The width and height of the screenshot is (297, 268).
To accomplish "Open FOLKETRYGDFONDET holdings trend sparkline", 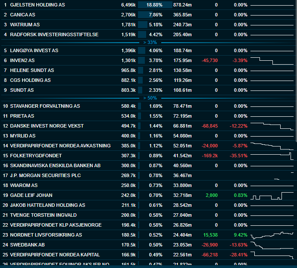I will (272, 156).
